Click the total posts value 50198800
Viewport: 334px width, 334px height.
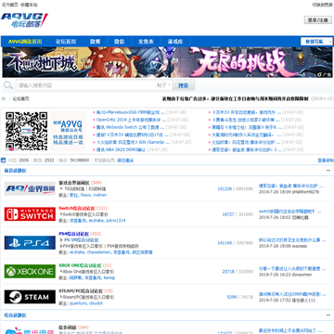tap(80, 161)
